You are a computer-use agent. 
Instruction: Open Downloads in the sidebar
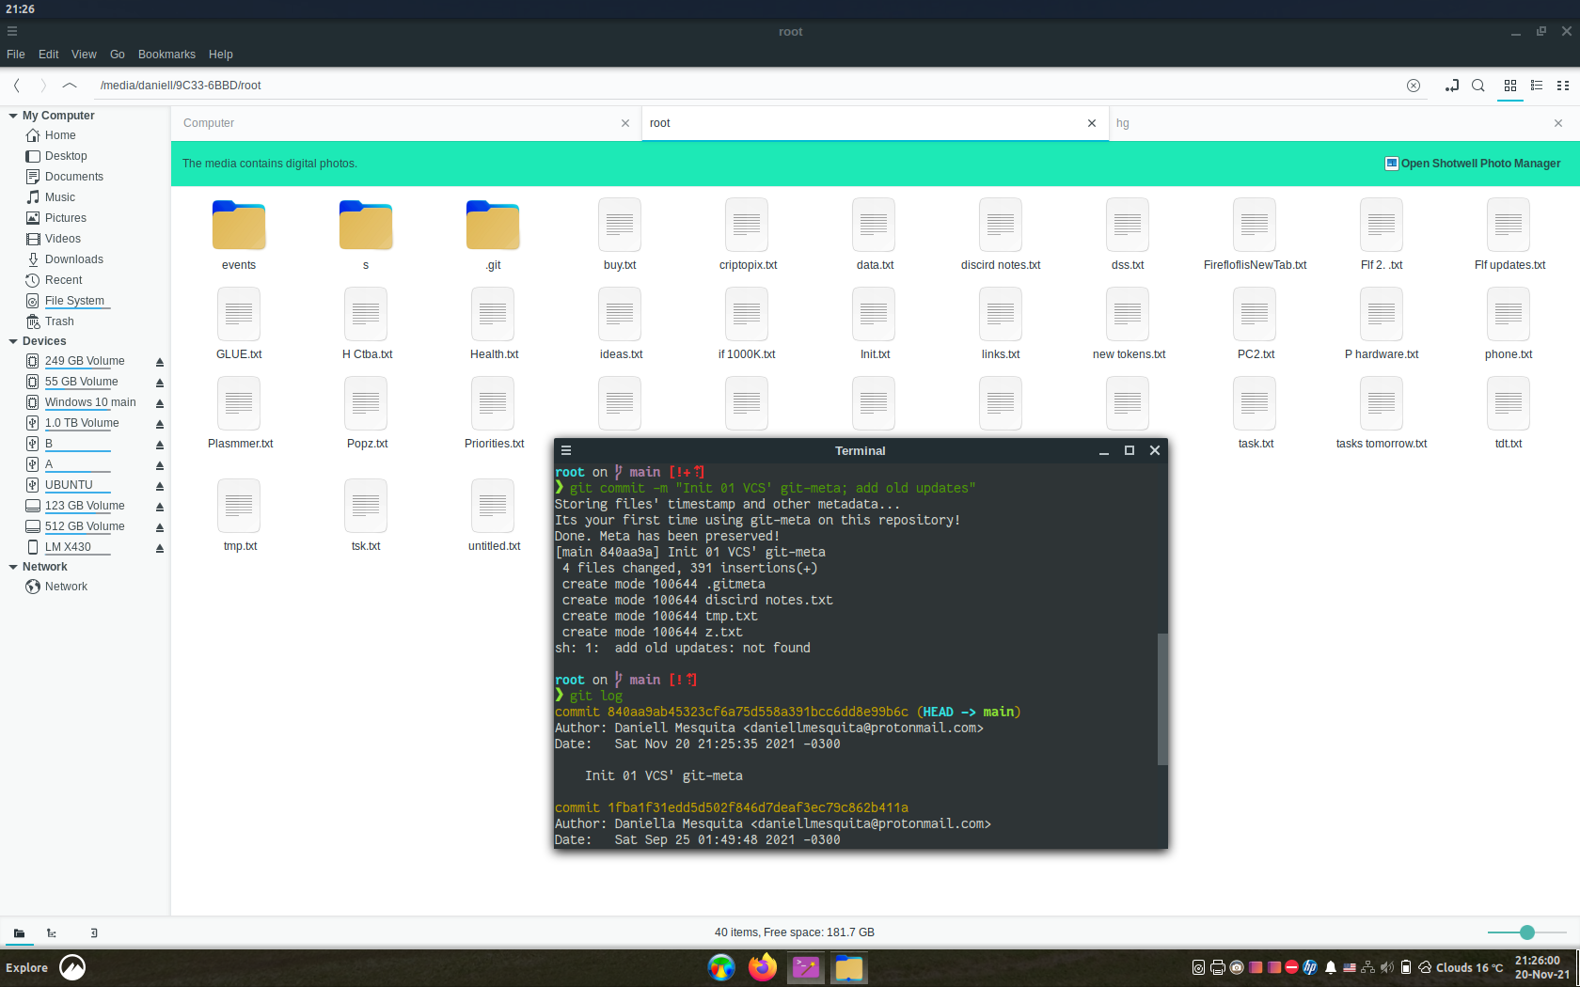[74, 259]
